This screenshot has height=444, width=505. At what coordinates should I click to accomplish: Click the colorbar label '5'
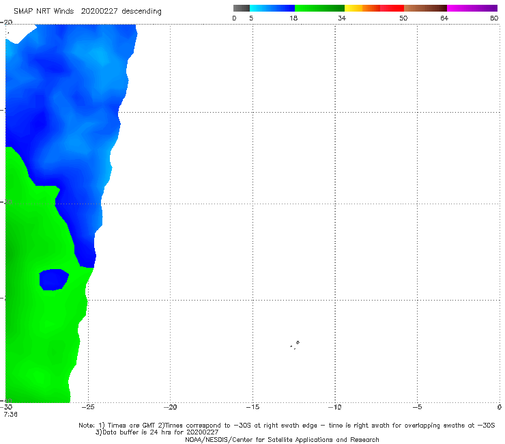251,18
